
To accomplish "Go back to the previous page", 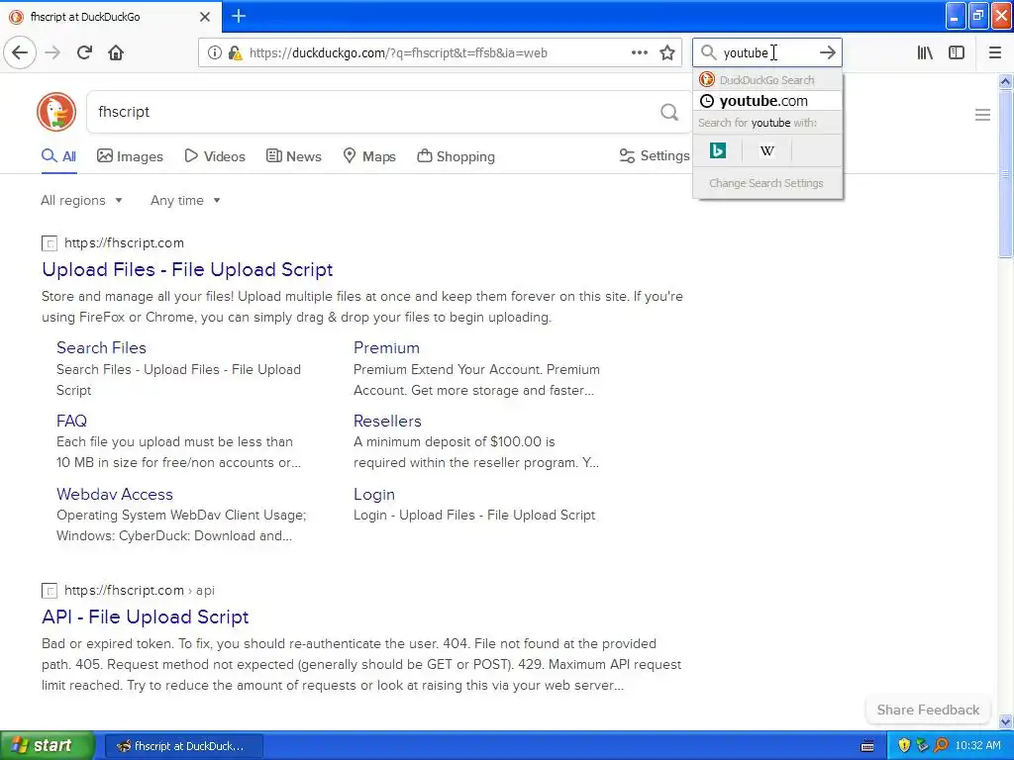I will [20, 52].
